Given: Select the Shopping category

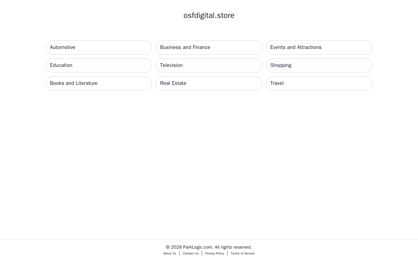Looking at the screenshot, I should point(319,65).
